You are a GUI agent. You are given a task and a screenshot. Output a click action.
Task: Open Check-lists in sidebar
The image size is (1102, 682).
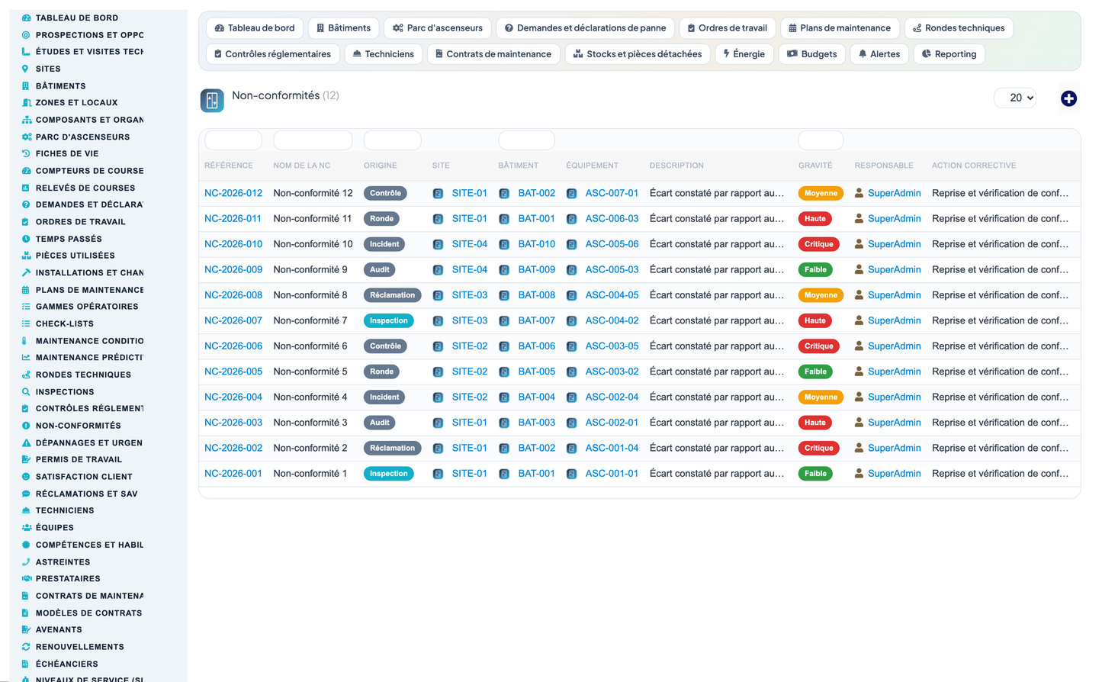pyautogui.click(x=65, y=323)
